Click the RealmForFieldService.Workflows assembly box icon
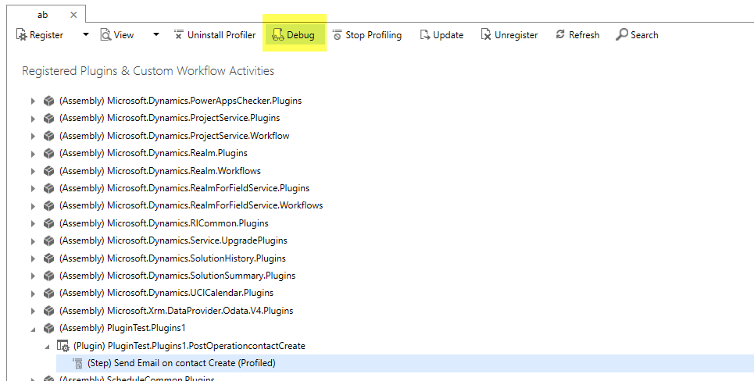This screenshot has width=754, height=381. pyautogui.click(x=48, y=205)
